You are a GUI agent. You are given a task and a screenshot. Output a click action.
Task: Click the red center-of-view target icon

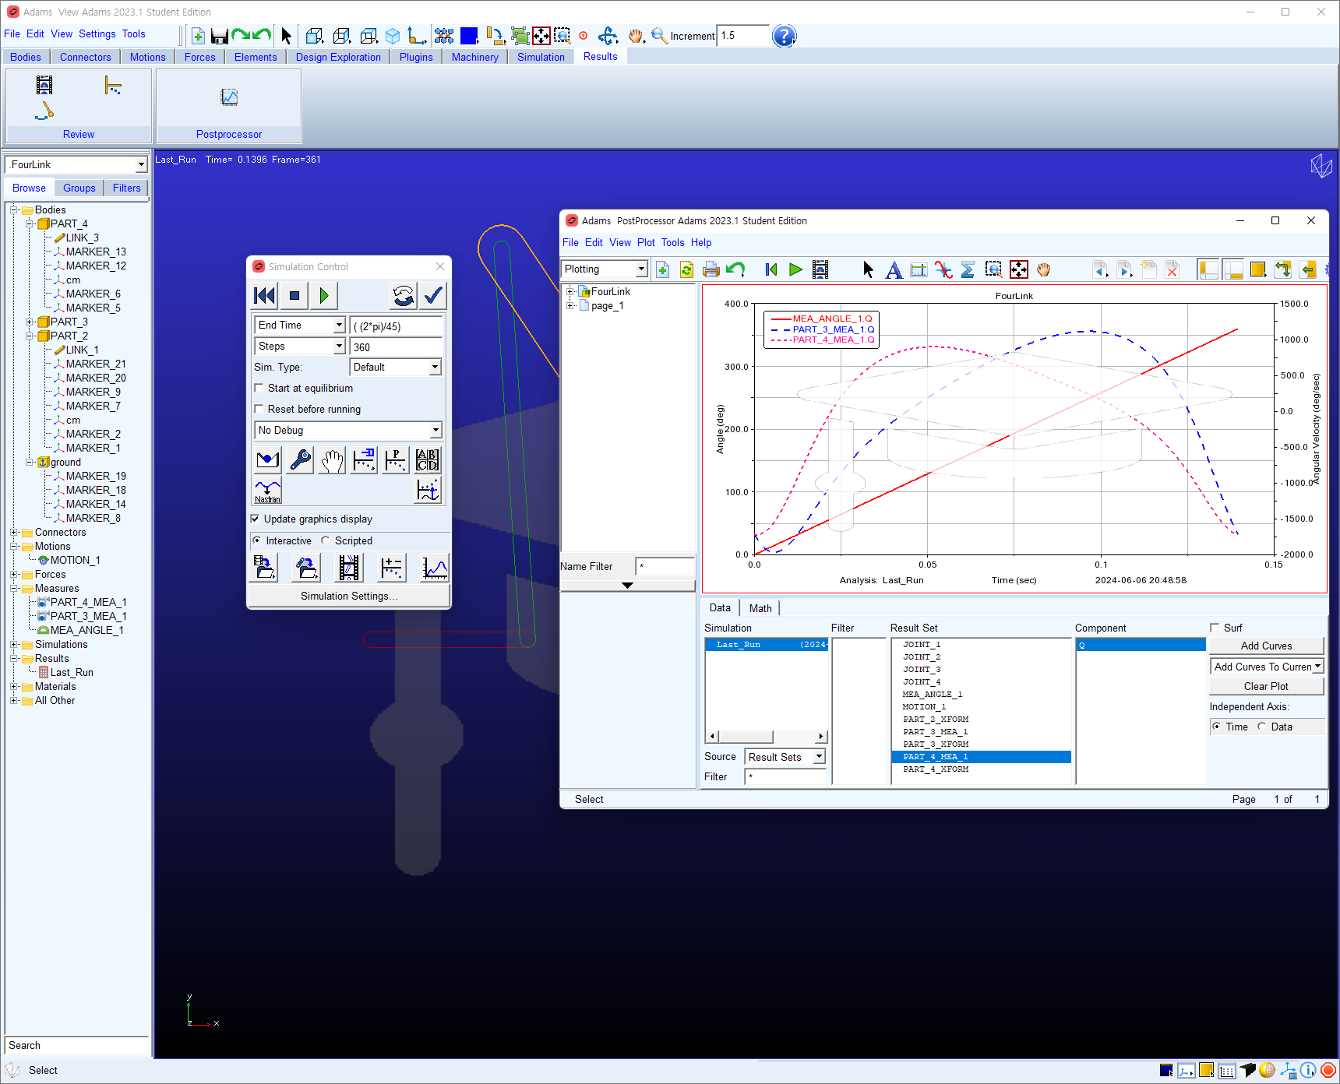[x=583, y=36]
